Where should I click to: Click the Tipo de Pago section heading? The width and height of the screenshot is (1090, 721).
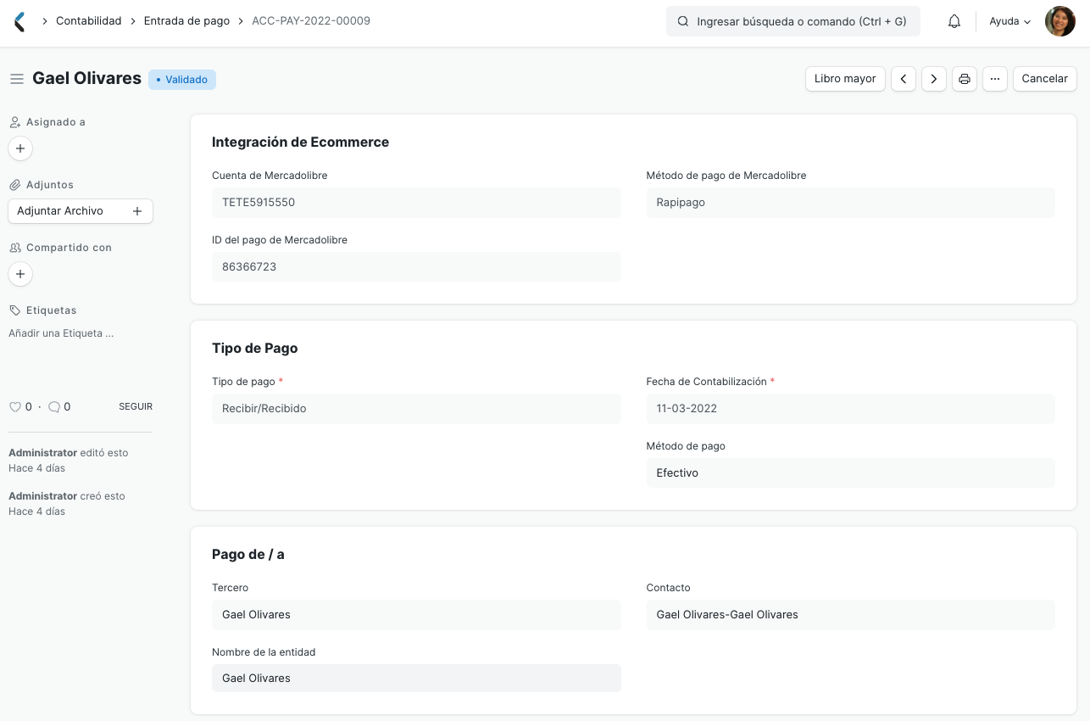(254, 349)
